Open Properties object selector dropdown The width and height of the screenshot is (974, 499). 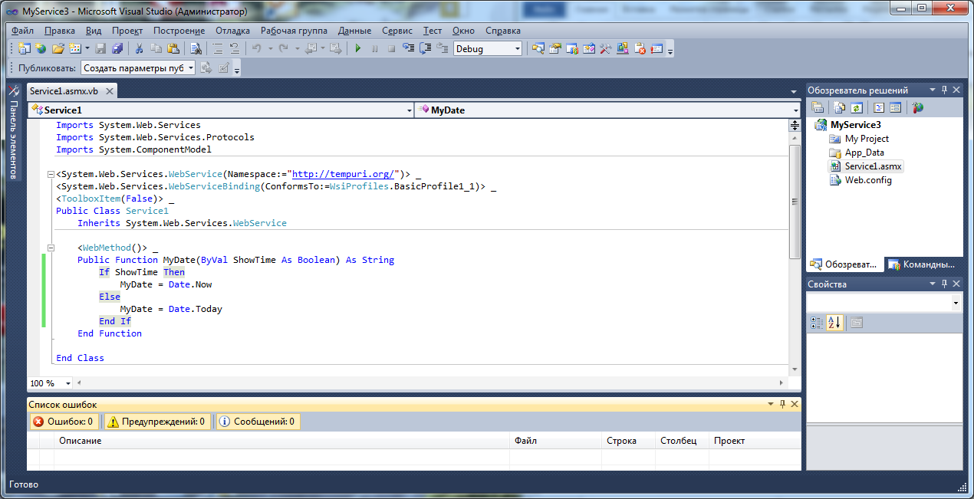click(x=956, y=304)
